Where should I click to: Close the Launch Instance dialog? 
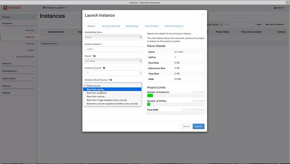click(x=203, y=14)
